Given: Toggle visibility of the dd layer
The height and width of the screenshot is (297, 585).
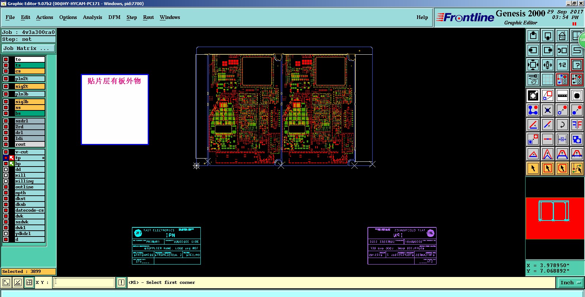Looking at the screenshot, I should point(6,169).
